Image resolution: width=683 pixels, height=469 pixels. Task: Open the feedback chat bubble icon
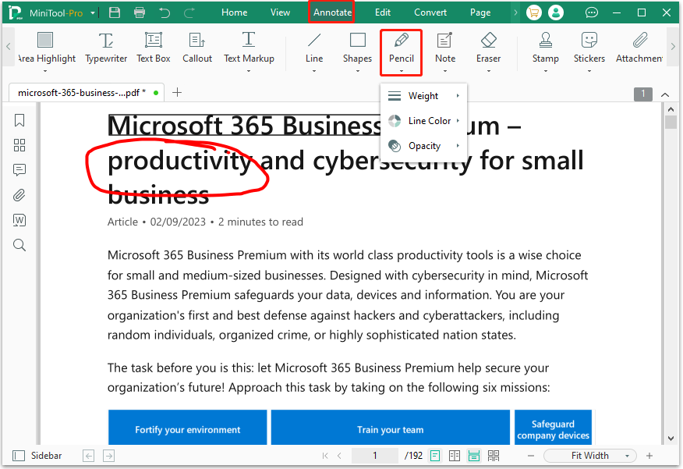click(591, 12)
